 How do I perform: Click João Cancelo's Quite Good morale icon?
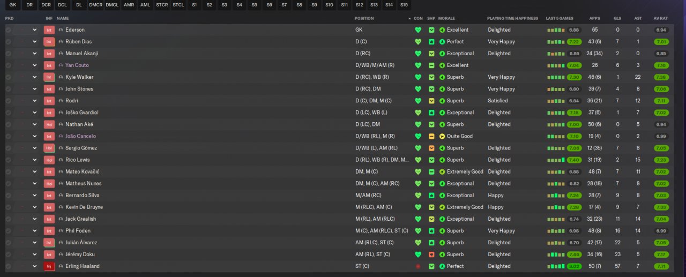point(442,136)
